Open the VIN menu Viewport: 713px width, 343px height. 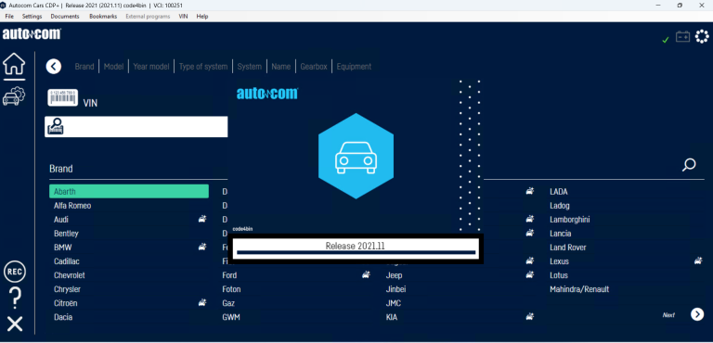183,17
